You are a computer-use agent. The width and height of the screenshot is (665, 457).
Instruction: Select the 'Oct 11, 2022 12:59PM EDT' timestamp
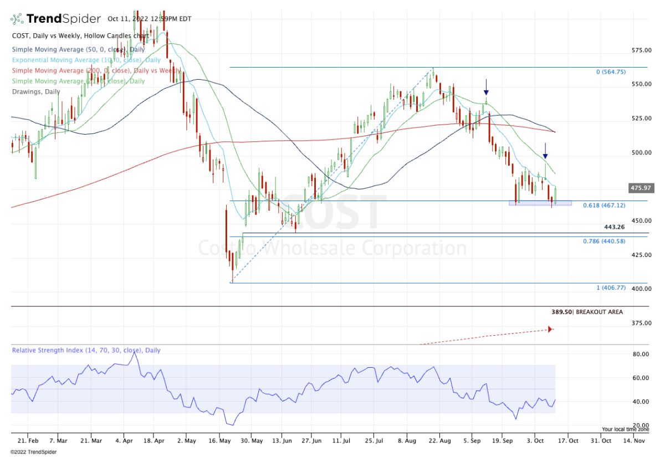tap(150, 19)
